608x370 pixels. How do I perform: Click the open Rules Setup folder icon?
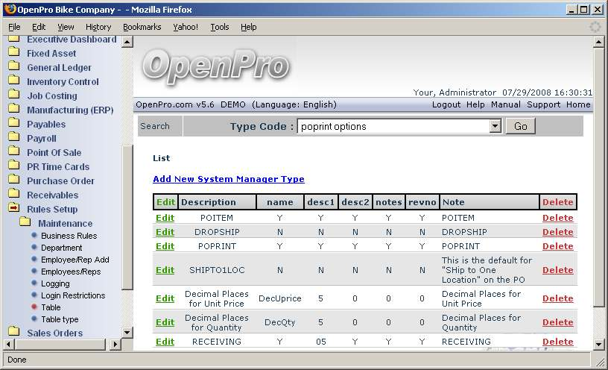click(13, 209)
